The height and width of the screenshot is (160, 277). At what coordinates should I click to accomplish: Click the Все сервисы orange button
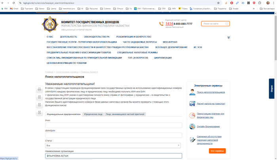point(217,151)
